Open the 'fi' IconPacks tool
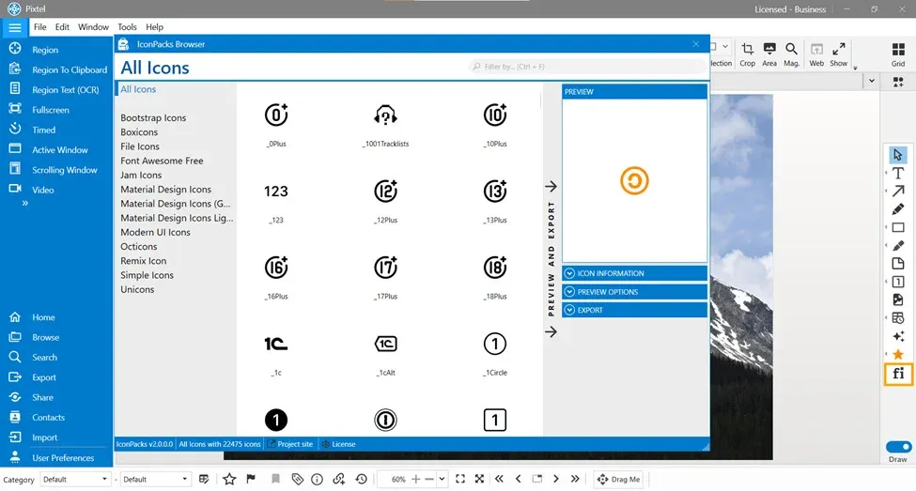 898,374
